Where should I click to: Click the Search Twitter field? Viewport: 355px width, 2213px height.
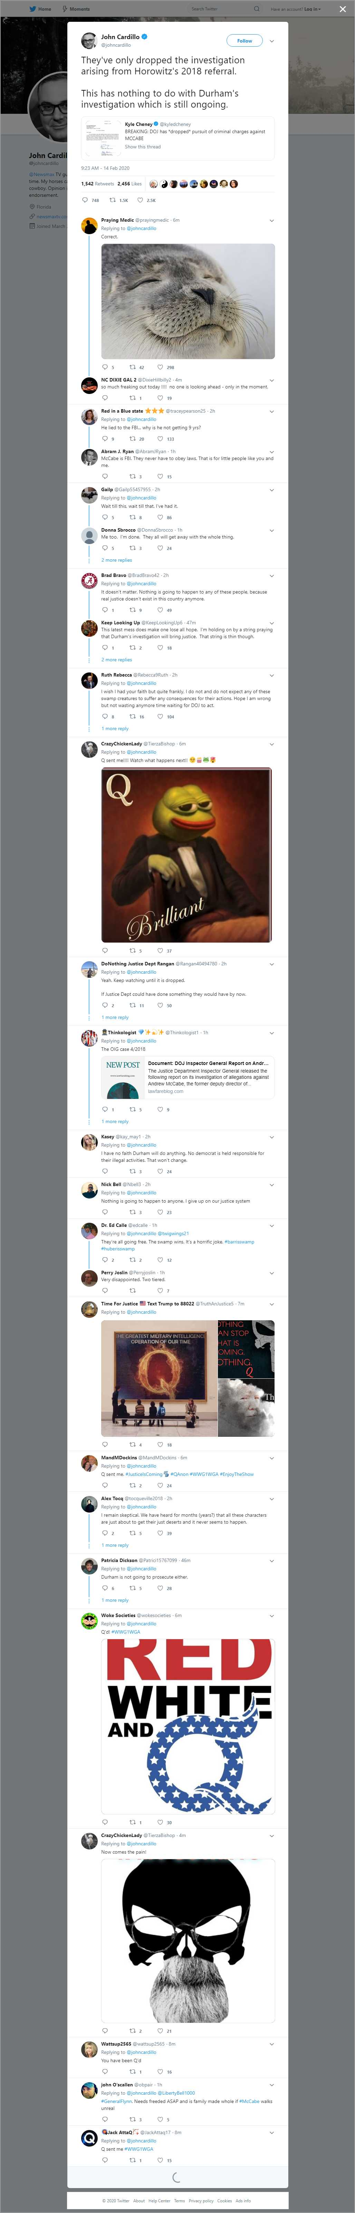tap(219, 9)
